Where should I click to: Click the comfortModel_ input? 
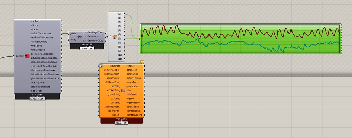[x=112, y=70]
